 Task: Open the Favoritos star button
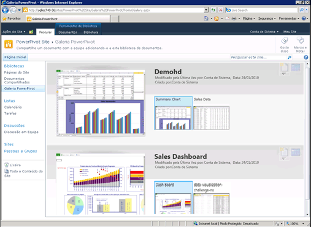[x=12, y=18]
